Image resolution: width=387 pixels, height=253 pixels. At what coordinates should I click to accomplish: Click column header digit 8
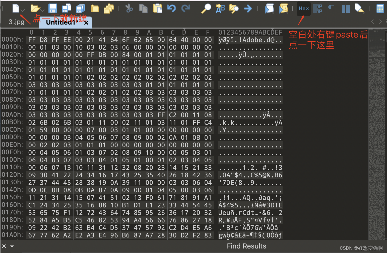pyautogui.click(x=125, y=32)
